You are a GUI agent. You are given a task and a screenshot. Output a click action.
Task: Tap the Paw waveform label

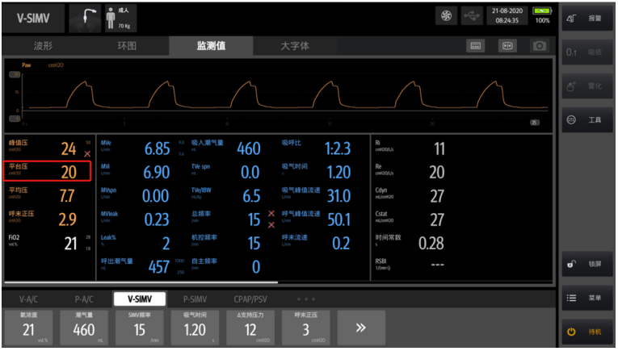(27, 65)
